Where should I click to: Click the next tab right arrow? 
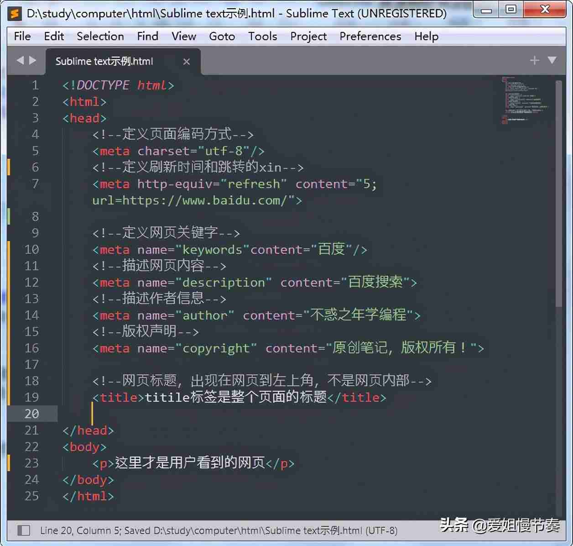click(x=32, y=60)
